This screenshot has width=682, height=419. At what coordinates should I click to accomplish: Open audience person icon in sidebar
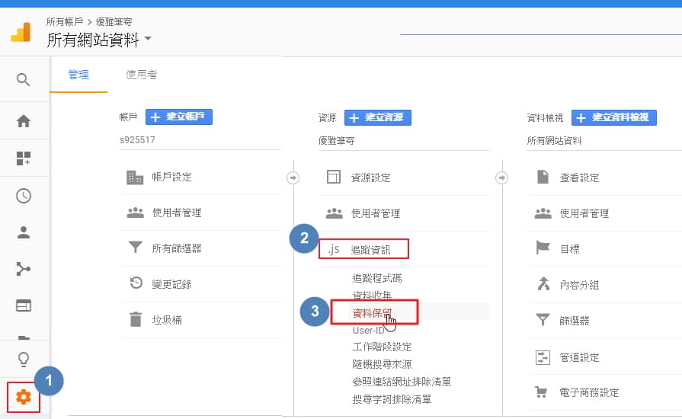tap(24, 232)
